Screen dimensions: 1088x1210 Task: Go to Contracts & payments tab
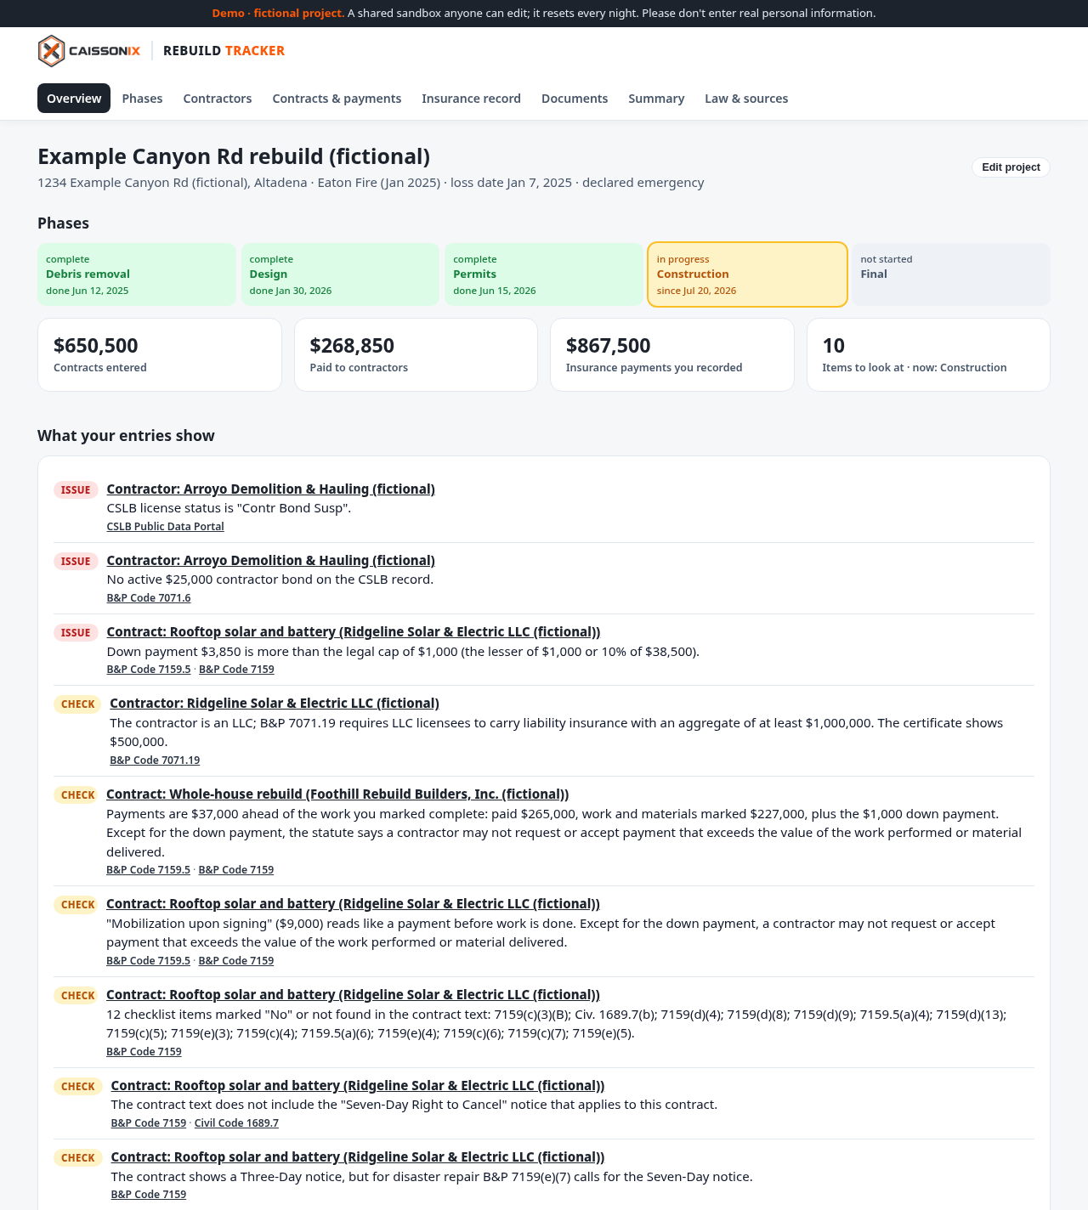[x=337, y=99]
